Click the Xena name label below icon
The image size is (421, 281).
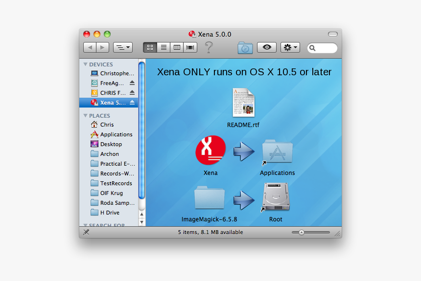210,173
